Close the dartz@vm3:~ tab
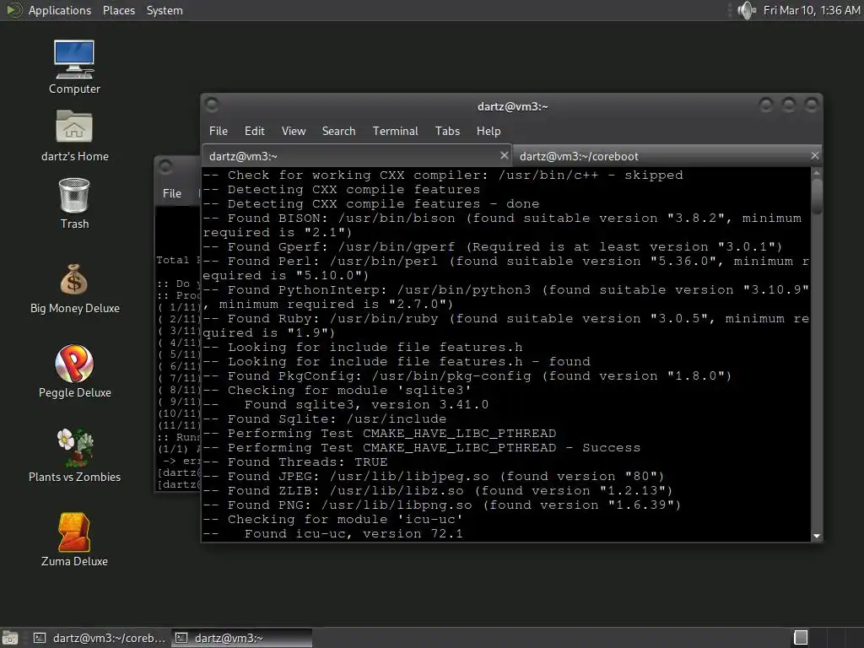 [x=504, y=155]
